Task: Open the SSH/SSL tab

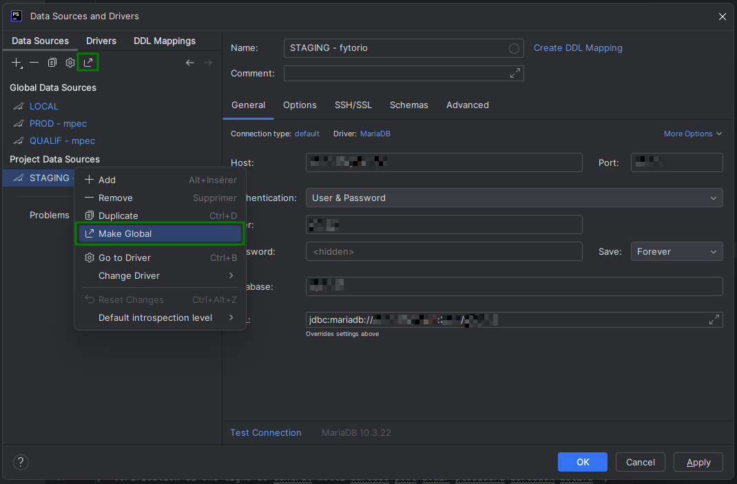Action: pos(353,105)
